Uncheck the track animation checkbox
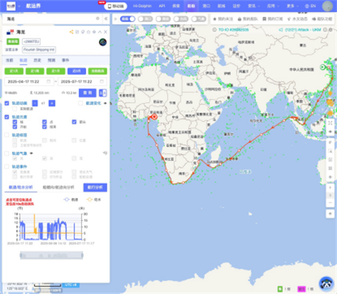Image resolution: width=337 pixels, height=294 pixels. 7,103
